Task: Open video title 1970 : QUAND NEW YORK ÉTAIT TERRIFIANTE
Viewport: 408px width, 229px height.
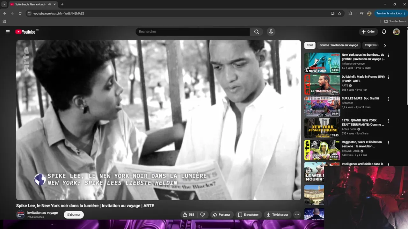Action: tap(363, 122)
